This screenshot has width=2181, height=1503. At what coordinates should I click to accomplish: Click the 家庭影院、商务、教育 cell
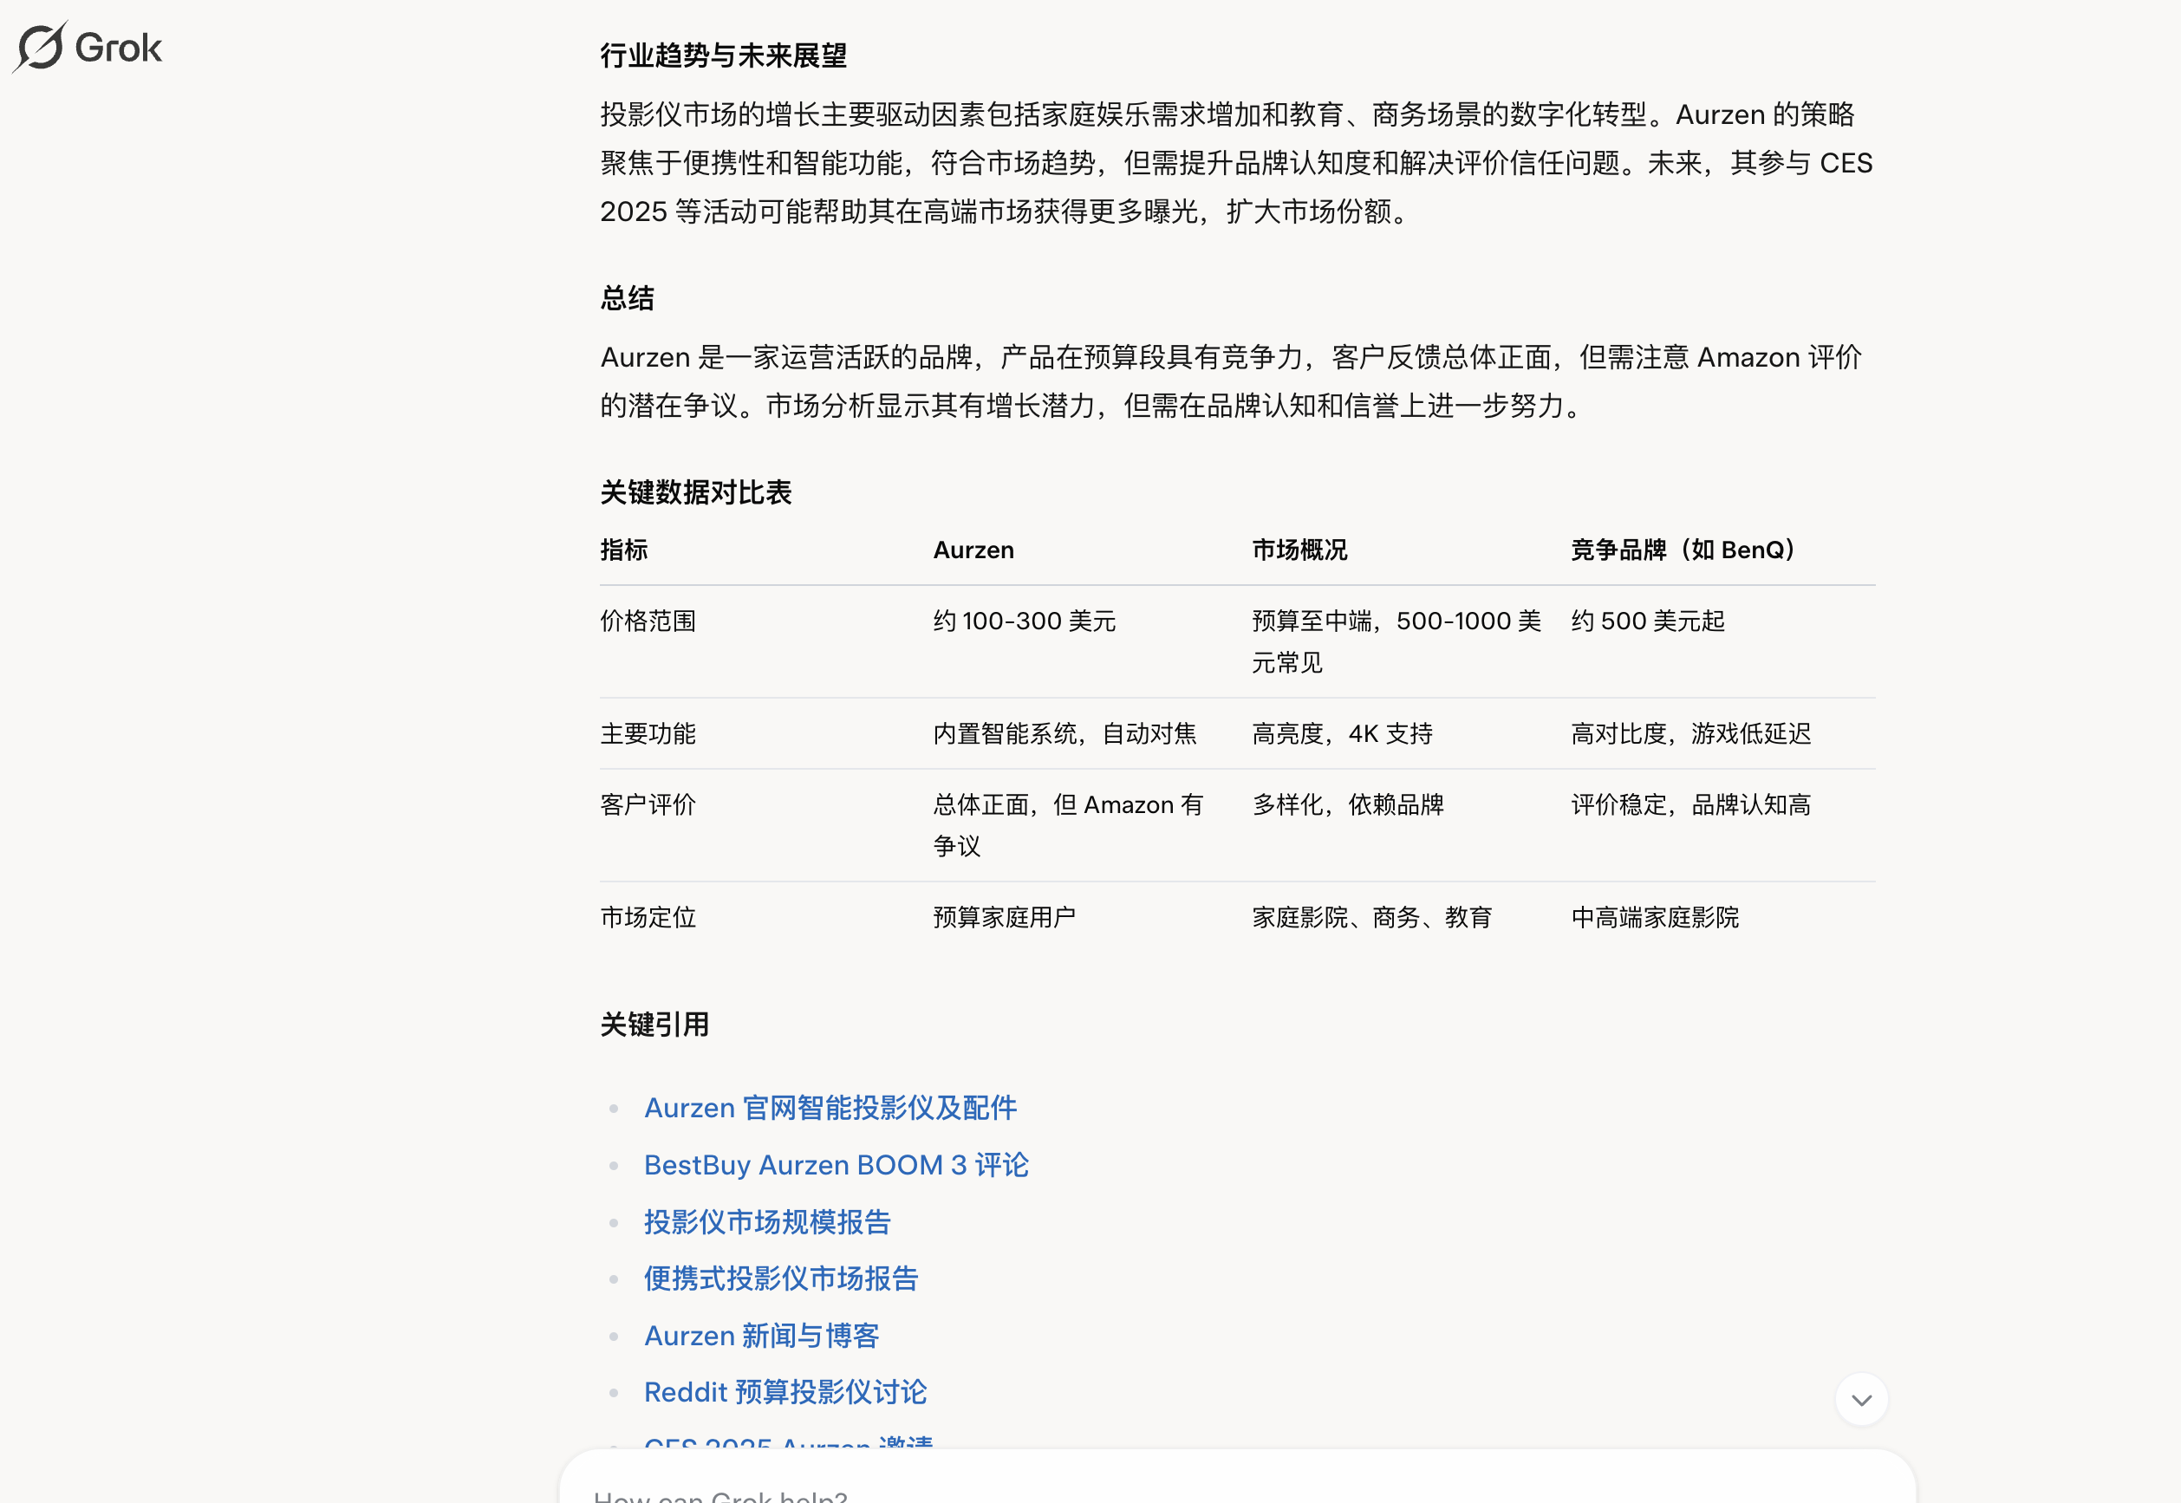pos(1372,917)
